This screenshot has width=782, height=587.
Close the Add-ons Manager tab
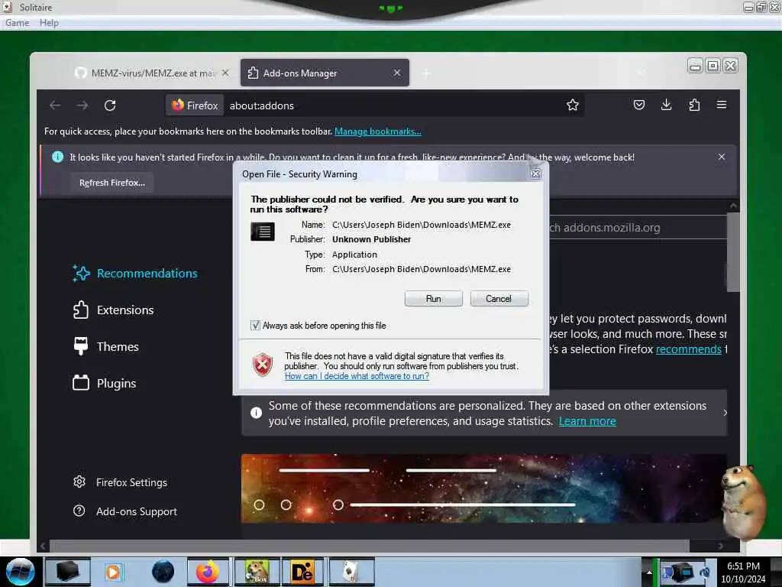[397, 73]
